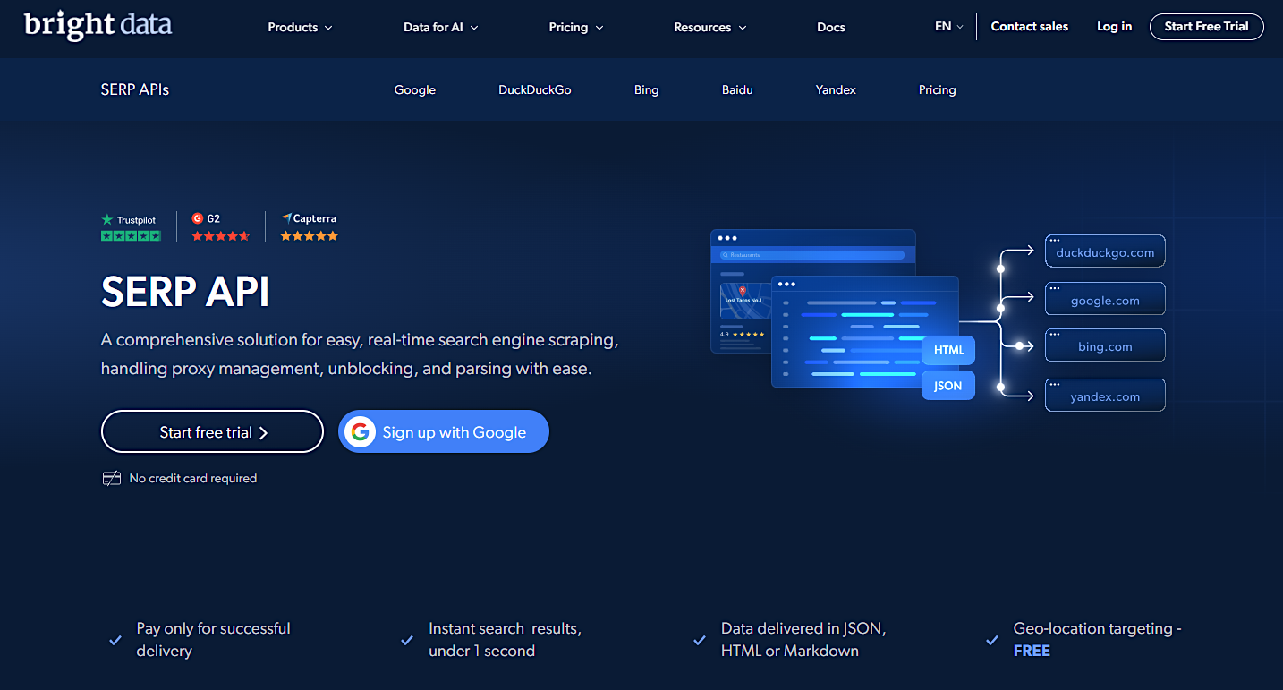The width and height of the screenshot is (1283, 690).
Task: Click the checkmark beside Instant search results
Action: (407, 640)
